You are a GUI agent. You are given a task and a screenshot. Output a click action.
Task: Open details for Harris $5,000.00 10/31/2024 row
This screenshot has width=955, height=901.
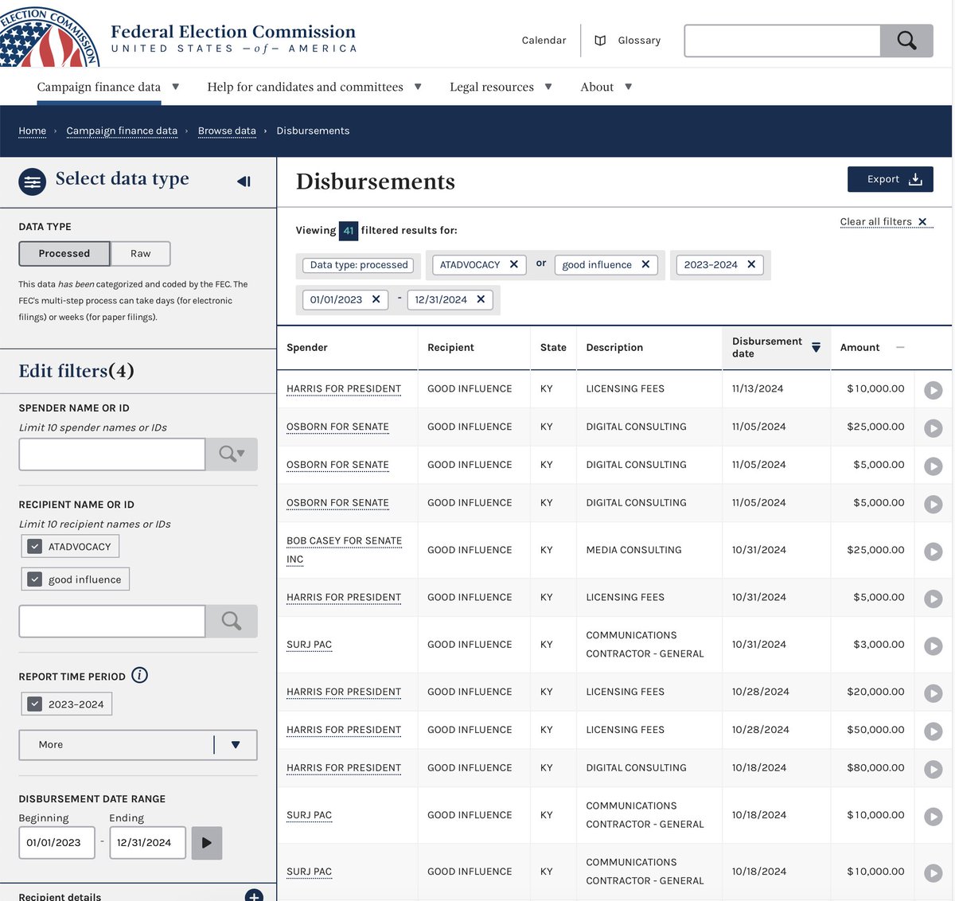point(934,599)
